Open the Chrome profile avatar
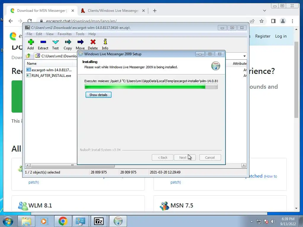Image resolution: width=303 pixels, height=227 pixels. 283,21
